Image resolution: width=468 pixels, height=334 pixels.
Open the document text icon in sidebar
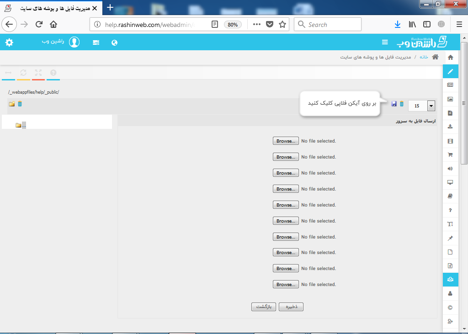click(450, 113)
